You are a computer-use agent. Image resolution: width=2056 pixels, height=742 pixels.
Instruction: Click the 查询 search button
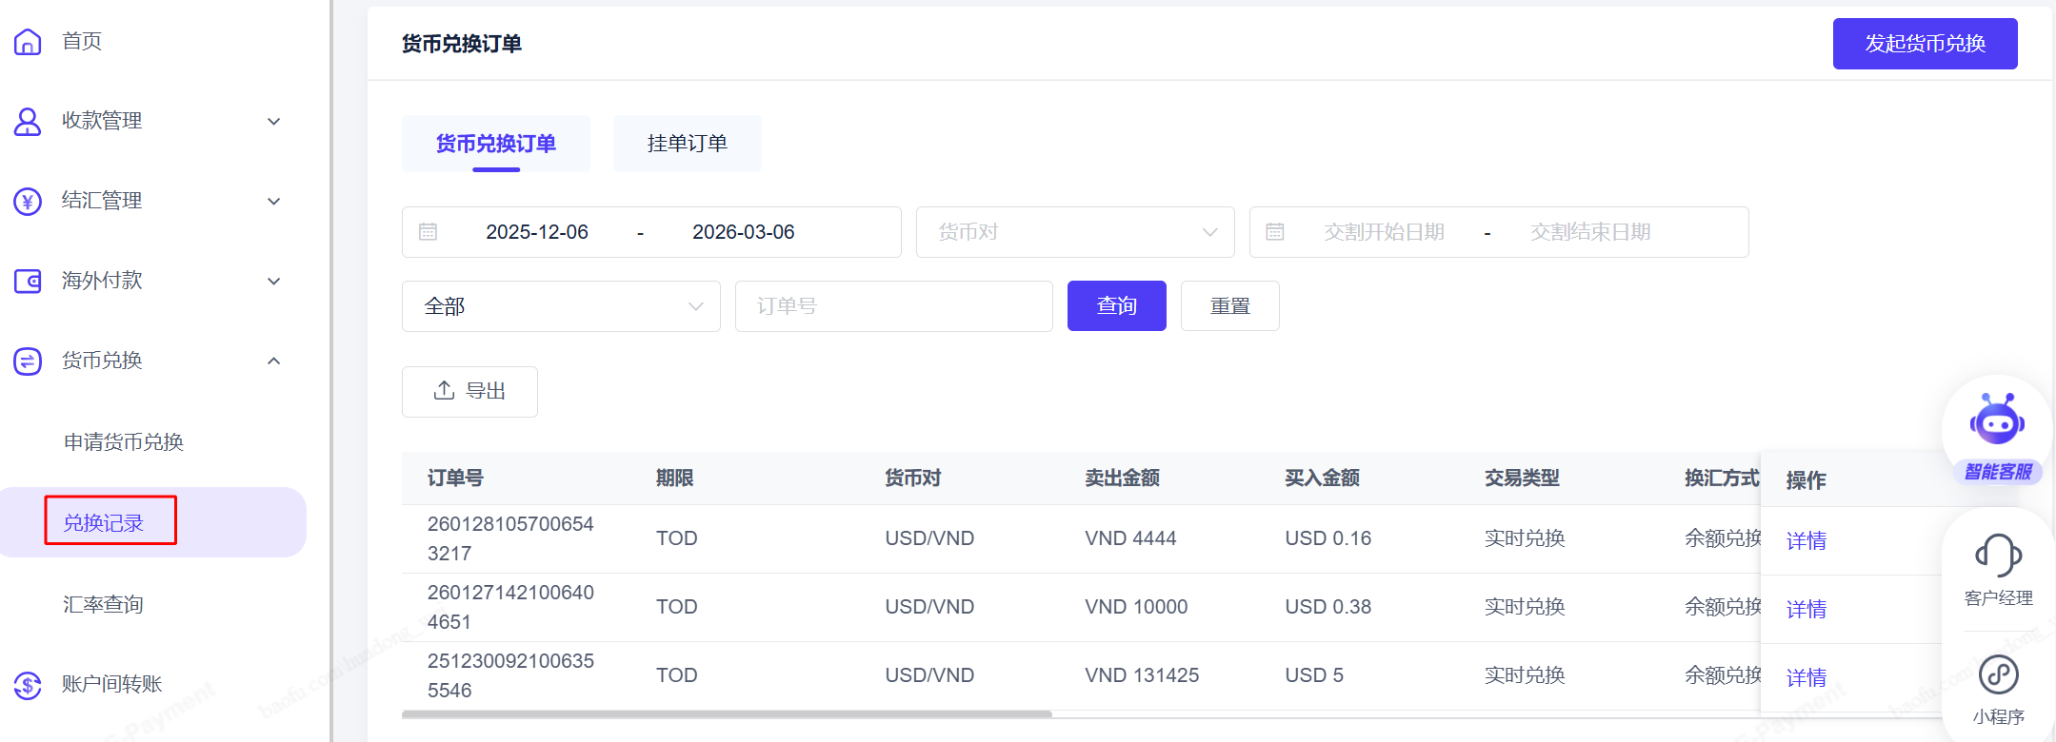pos(1116,306)
